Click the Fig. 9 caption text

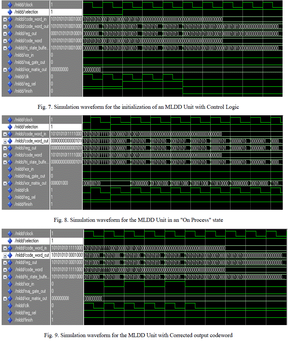(138, 335)
